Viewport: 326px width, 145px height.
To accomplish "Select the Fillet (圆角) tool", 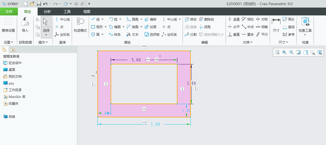I will 133,19.
